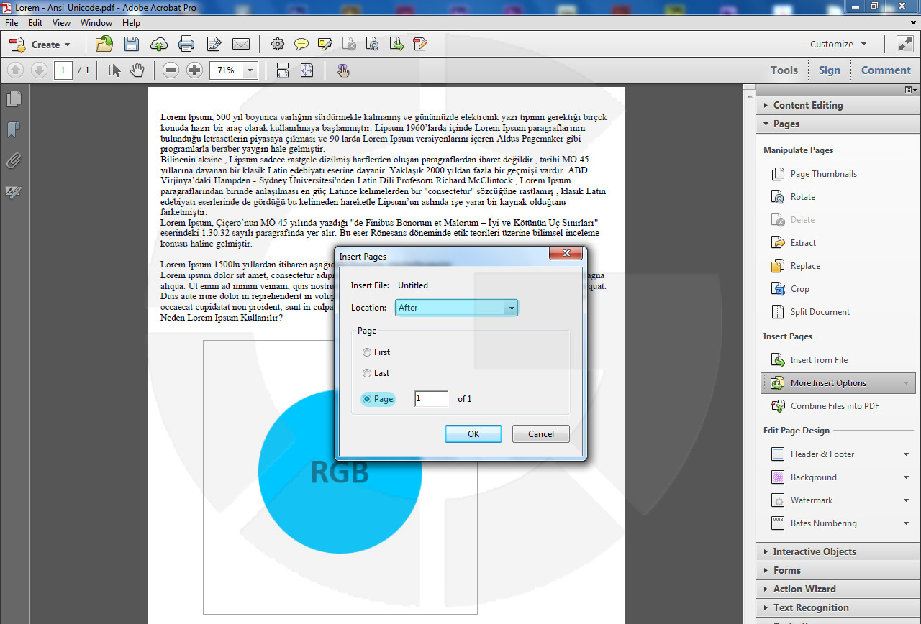Open the Location dropdown showing After

coord(456,308)
